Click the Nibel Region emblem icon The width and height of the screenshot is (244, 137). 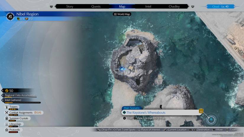pos(10,16)
